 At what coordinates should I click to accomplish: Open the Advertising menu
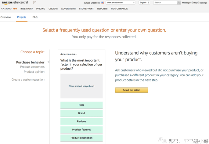(x=68, y=9)
